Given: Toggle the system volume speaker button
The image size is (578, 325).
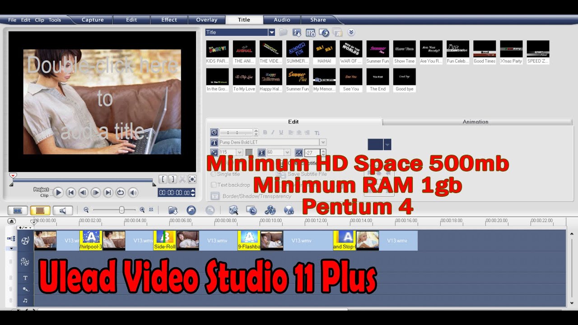Looking at the screenshot, I should point(133,193).
